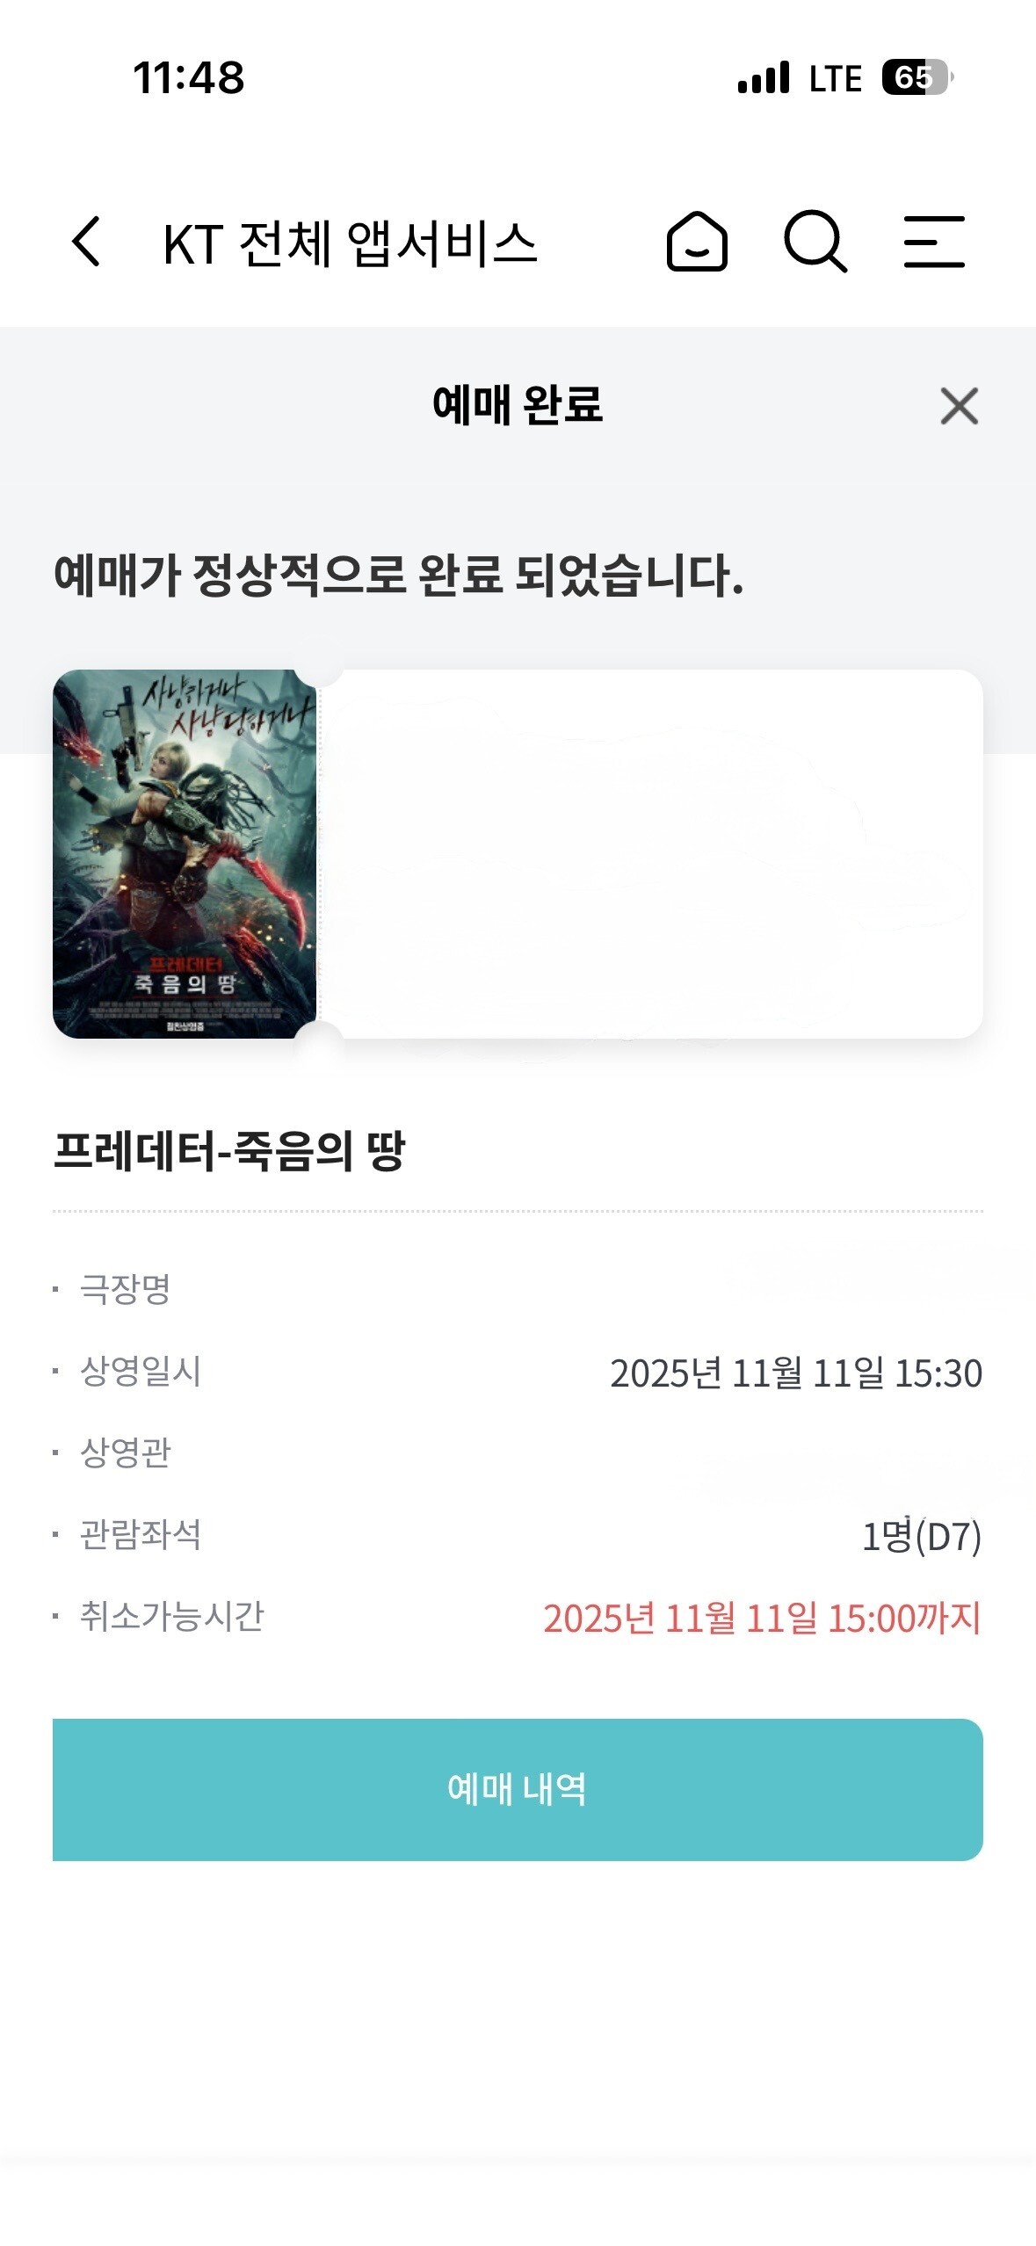Tap the battery indicator in status bar
1036x2246 pixels.
917,77
